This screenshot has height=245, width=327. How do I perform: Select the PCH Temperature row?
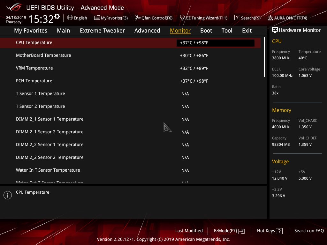[x=130, y=81]
